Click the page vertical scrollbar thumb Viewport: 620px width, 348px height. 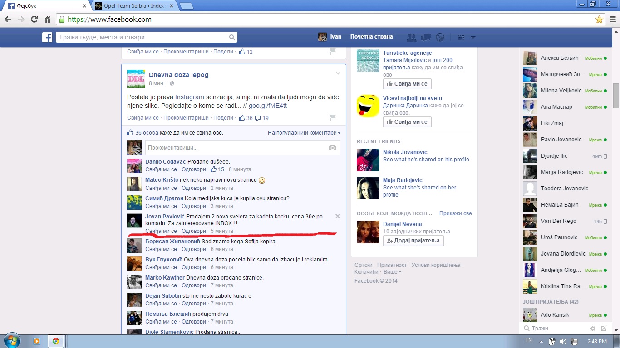pyautogui.click(x=616, y=96)
